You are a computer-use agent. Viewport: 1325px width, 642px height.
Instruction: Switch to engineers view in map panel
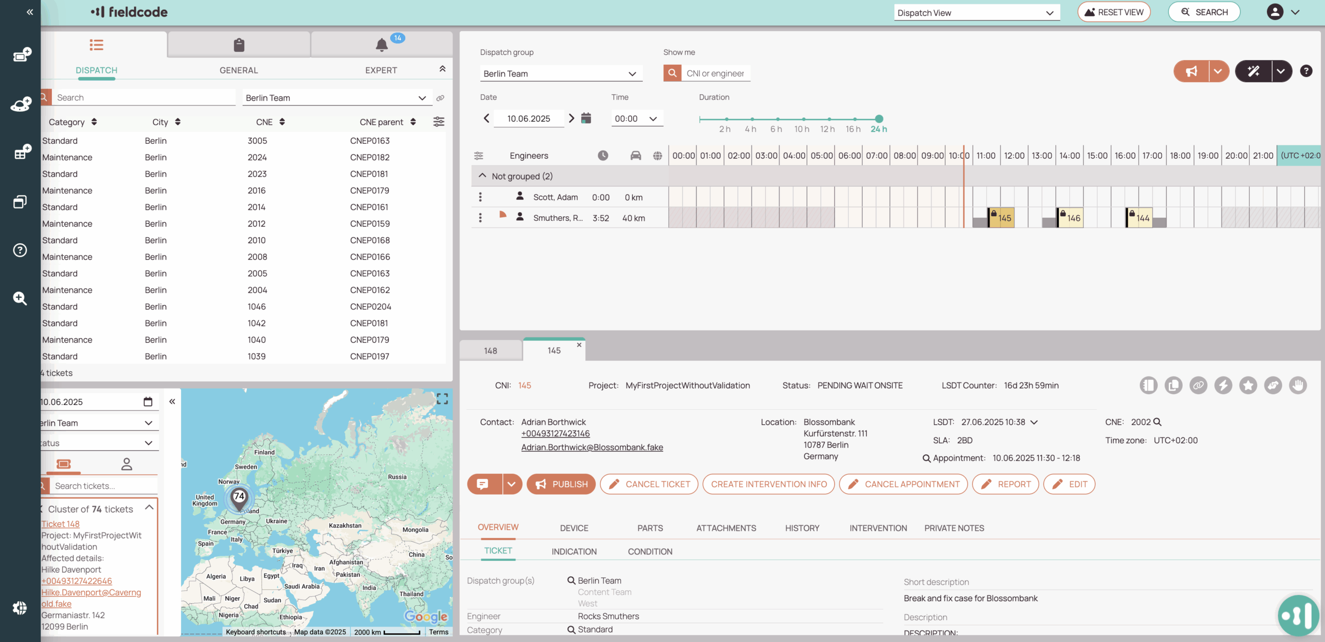(127, 464)
